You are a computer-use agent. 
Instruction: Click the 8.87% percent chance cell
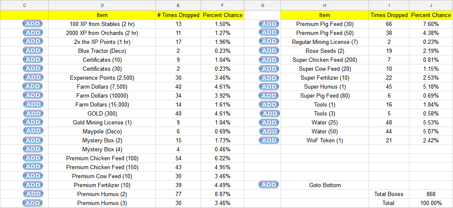click(x=222, y=194)
